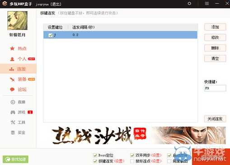The width and height of the screenshot is (230, 165).
Task: Toggle the Boss定位 checkbox
Action: click(x=95, y=155)
